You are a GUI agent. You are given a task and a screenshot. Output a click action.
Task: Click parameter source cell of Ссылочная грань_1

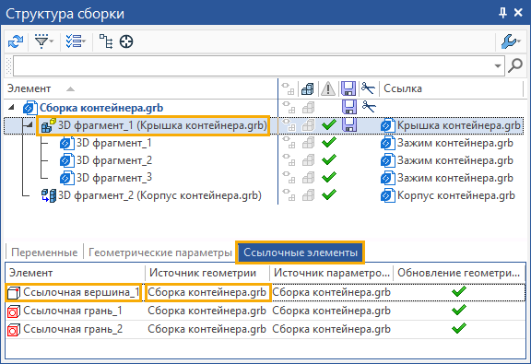point(331,311)
